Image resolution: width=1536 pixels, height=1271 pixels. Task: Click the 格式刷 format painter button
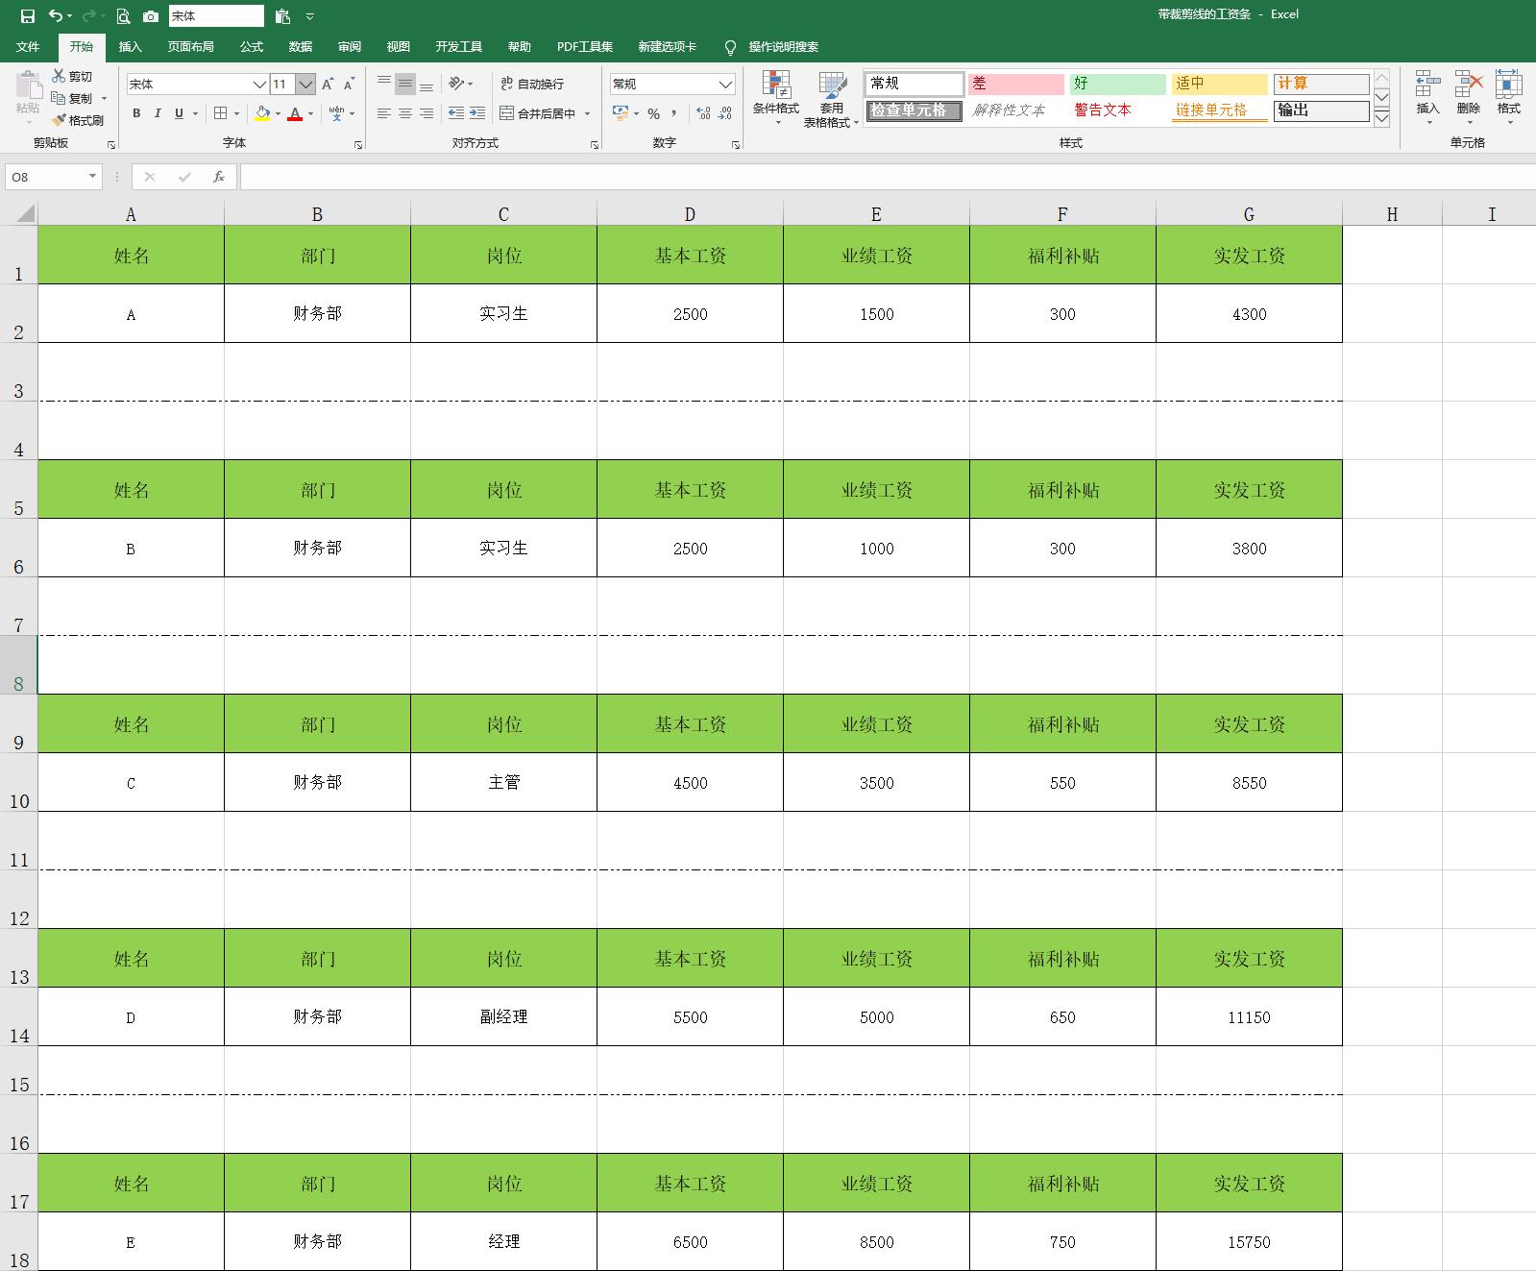pyautogui.click(x=77, y=120)
